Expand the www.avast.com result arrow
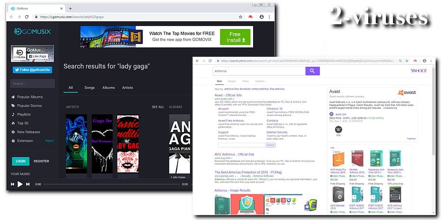The width and height of the screenshot is (441, 220). click(x=233, y=99)
